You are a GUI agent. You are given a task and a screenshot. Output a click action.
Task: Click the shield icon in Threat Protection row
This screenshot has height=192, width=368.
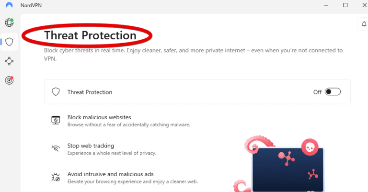56,92
